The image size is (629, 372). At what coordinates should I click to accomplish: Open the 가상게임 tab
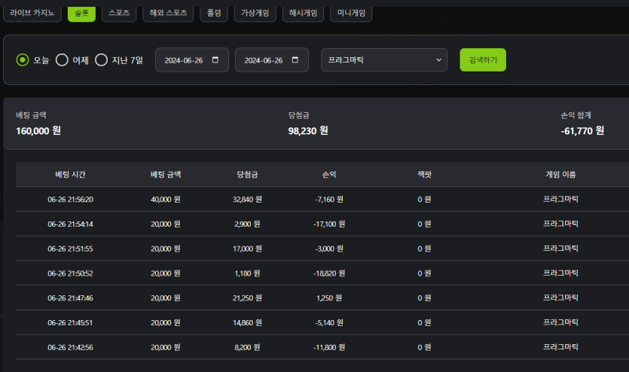coord(255,14)
